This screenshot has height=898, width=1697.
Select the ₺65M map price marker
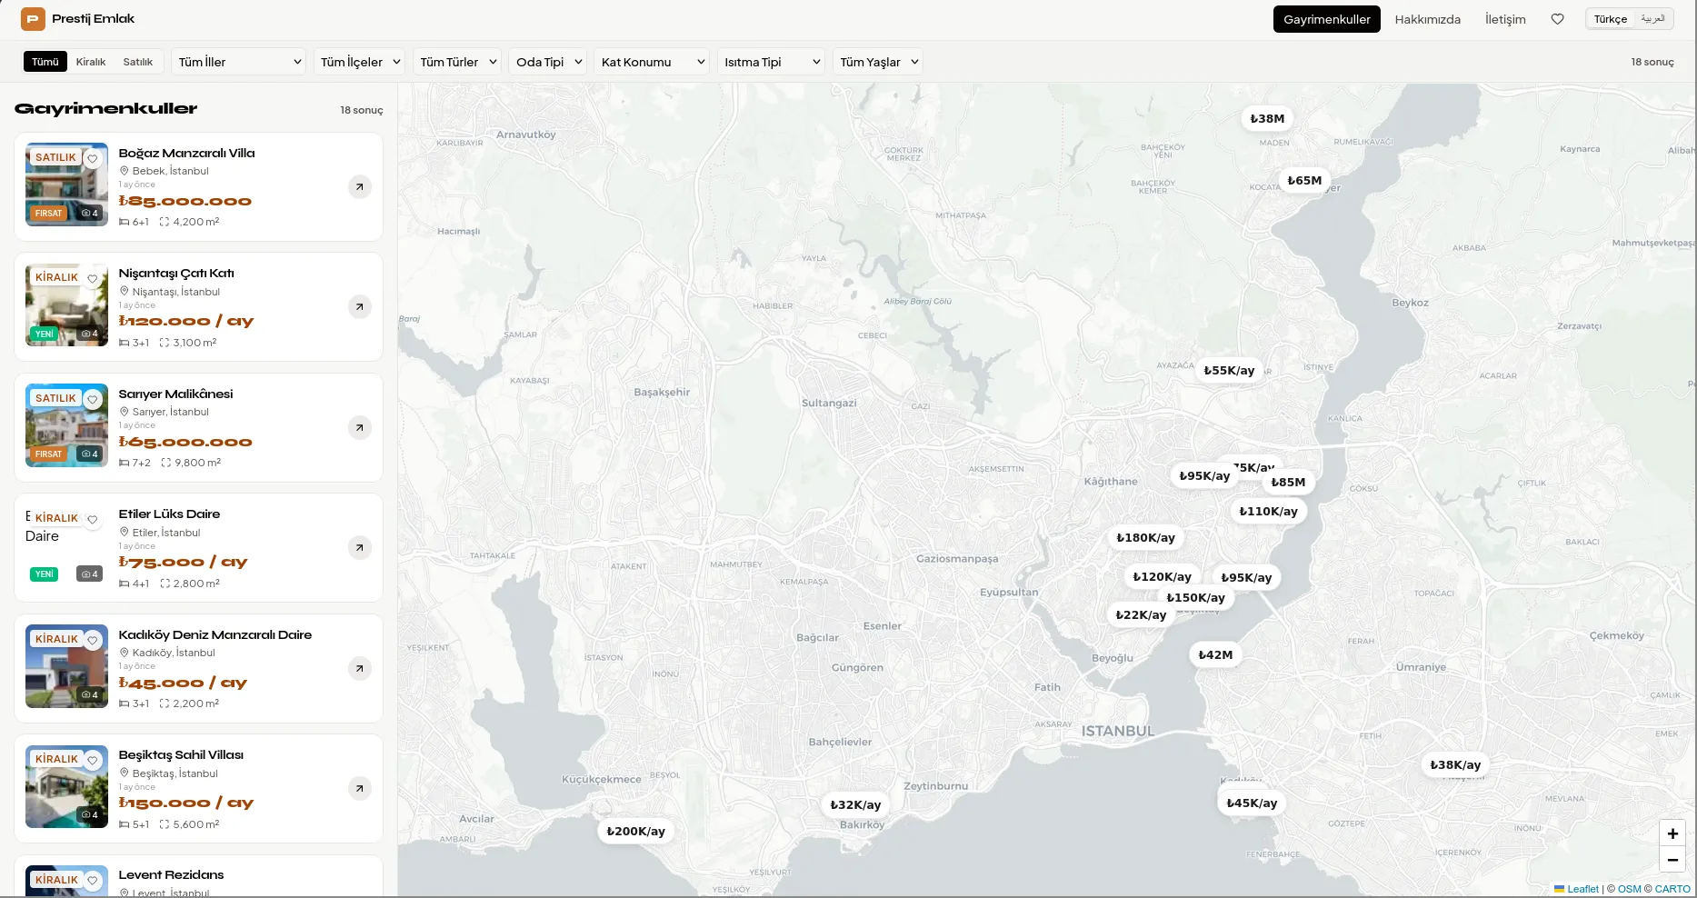1304,180
